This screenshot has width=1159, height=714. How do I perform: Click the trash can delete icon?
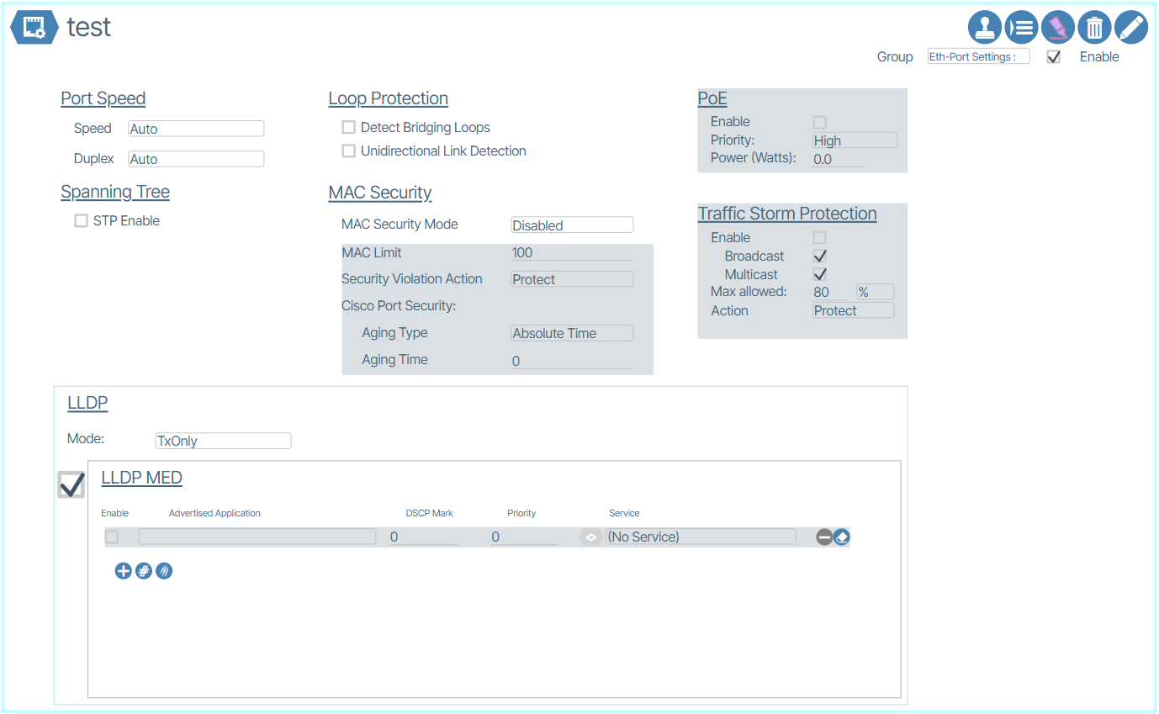click(x=1094, y=28)
